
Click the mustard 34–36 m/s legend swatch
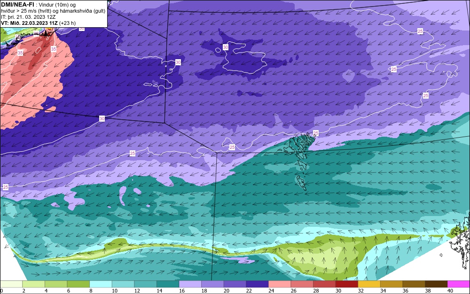tap(392, 284)
